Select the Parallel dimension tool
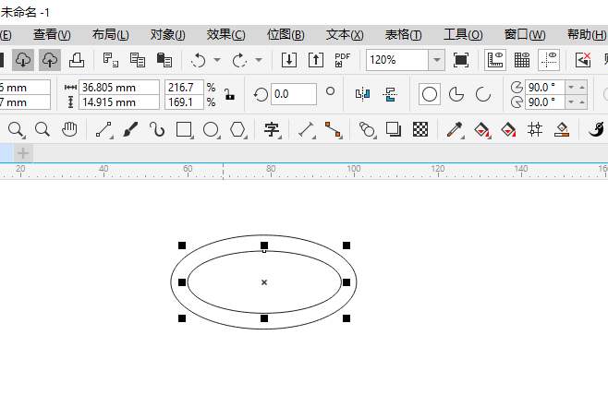The width and height of the screenshot is (608, 395). pos(307,130)
